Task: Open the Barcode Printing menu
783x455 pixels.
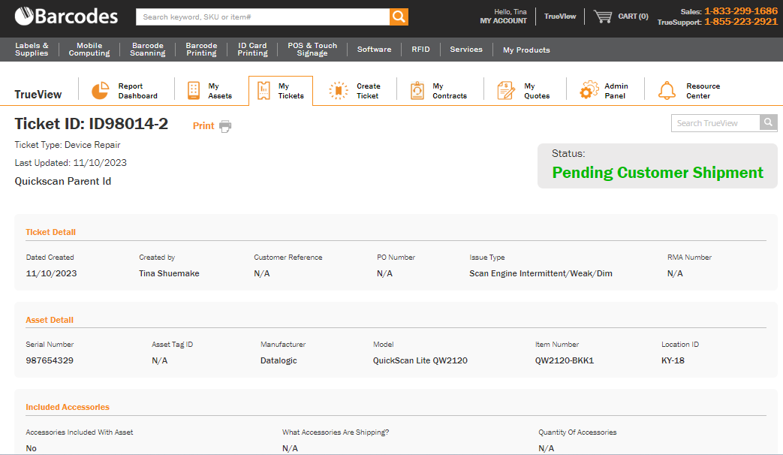Action: click(201, 50)
